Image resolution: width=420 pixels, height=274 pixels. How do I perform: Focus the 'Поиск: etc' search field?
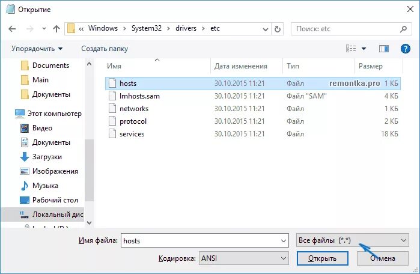[x=352, y=29]
